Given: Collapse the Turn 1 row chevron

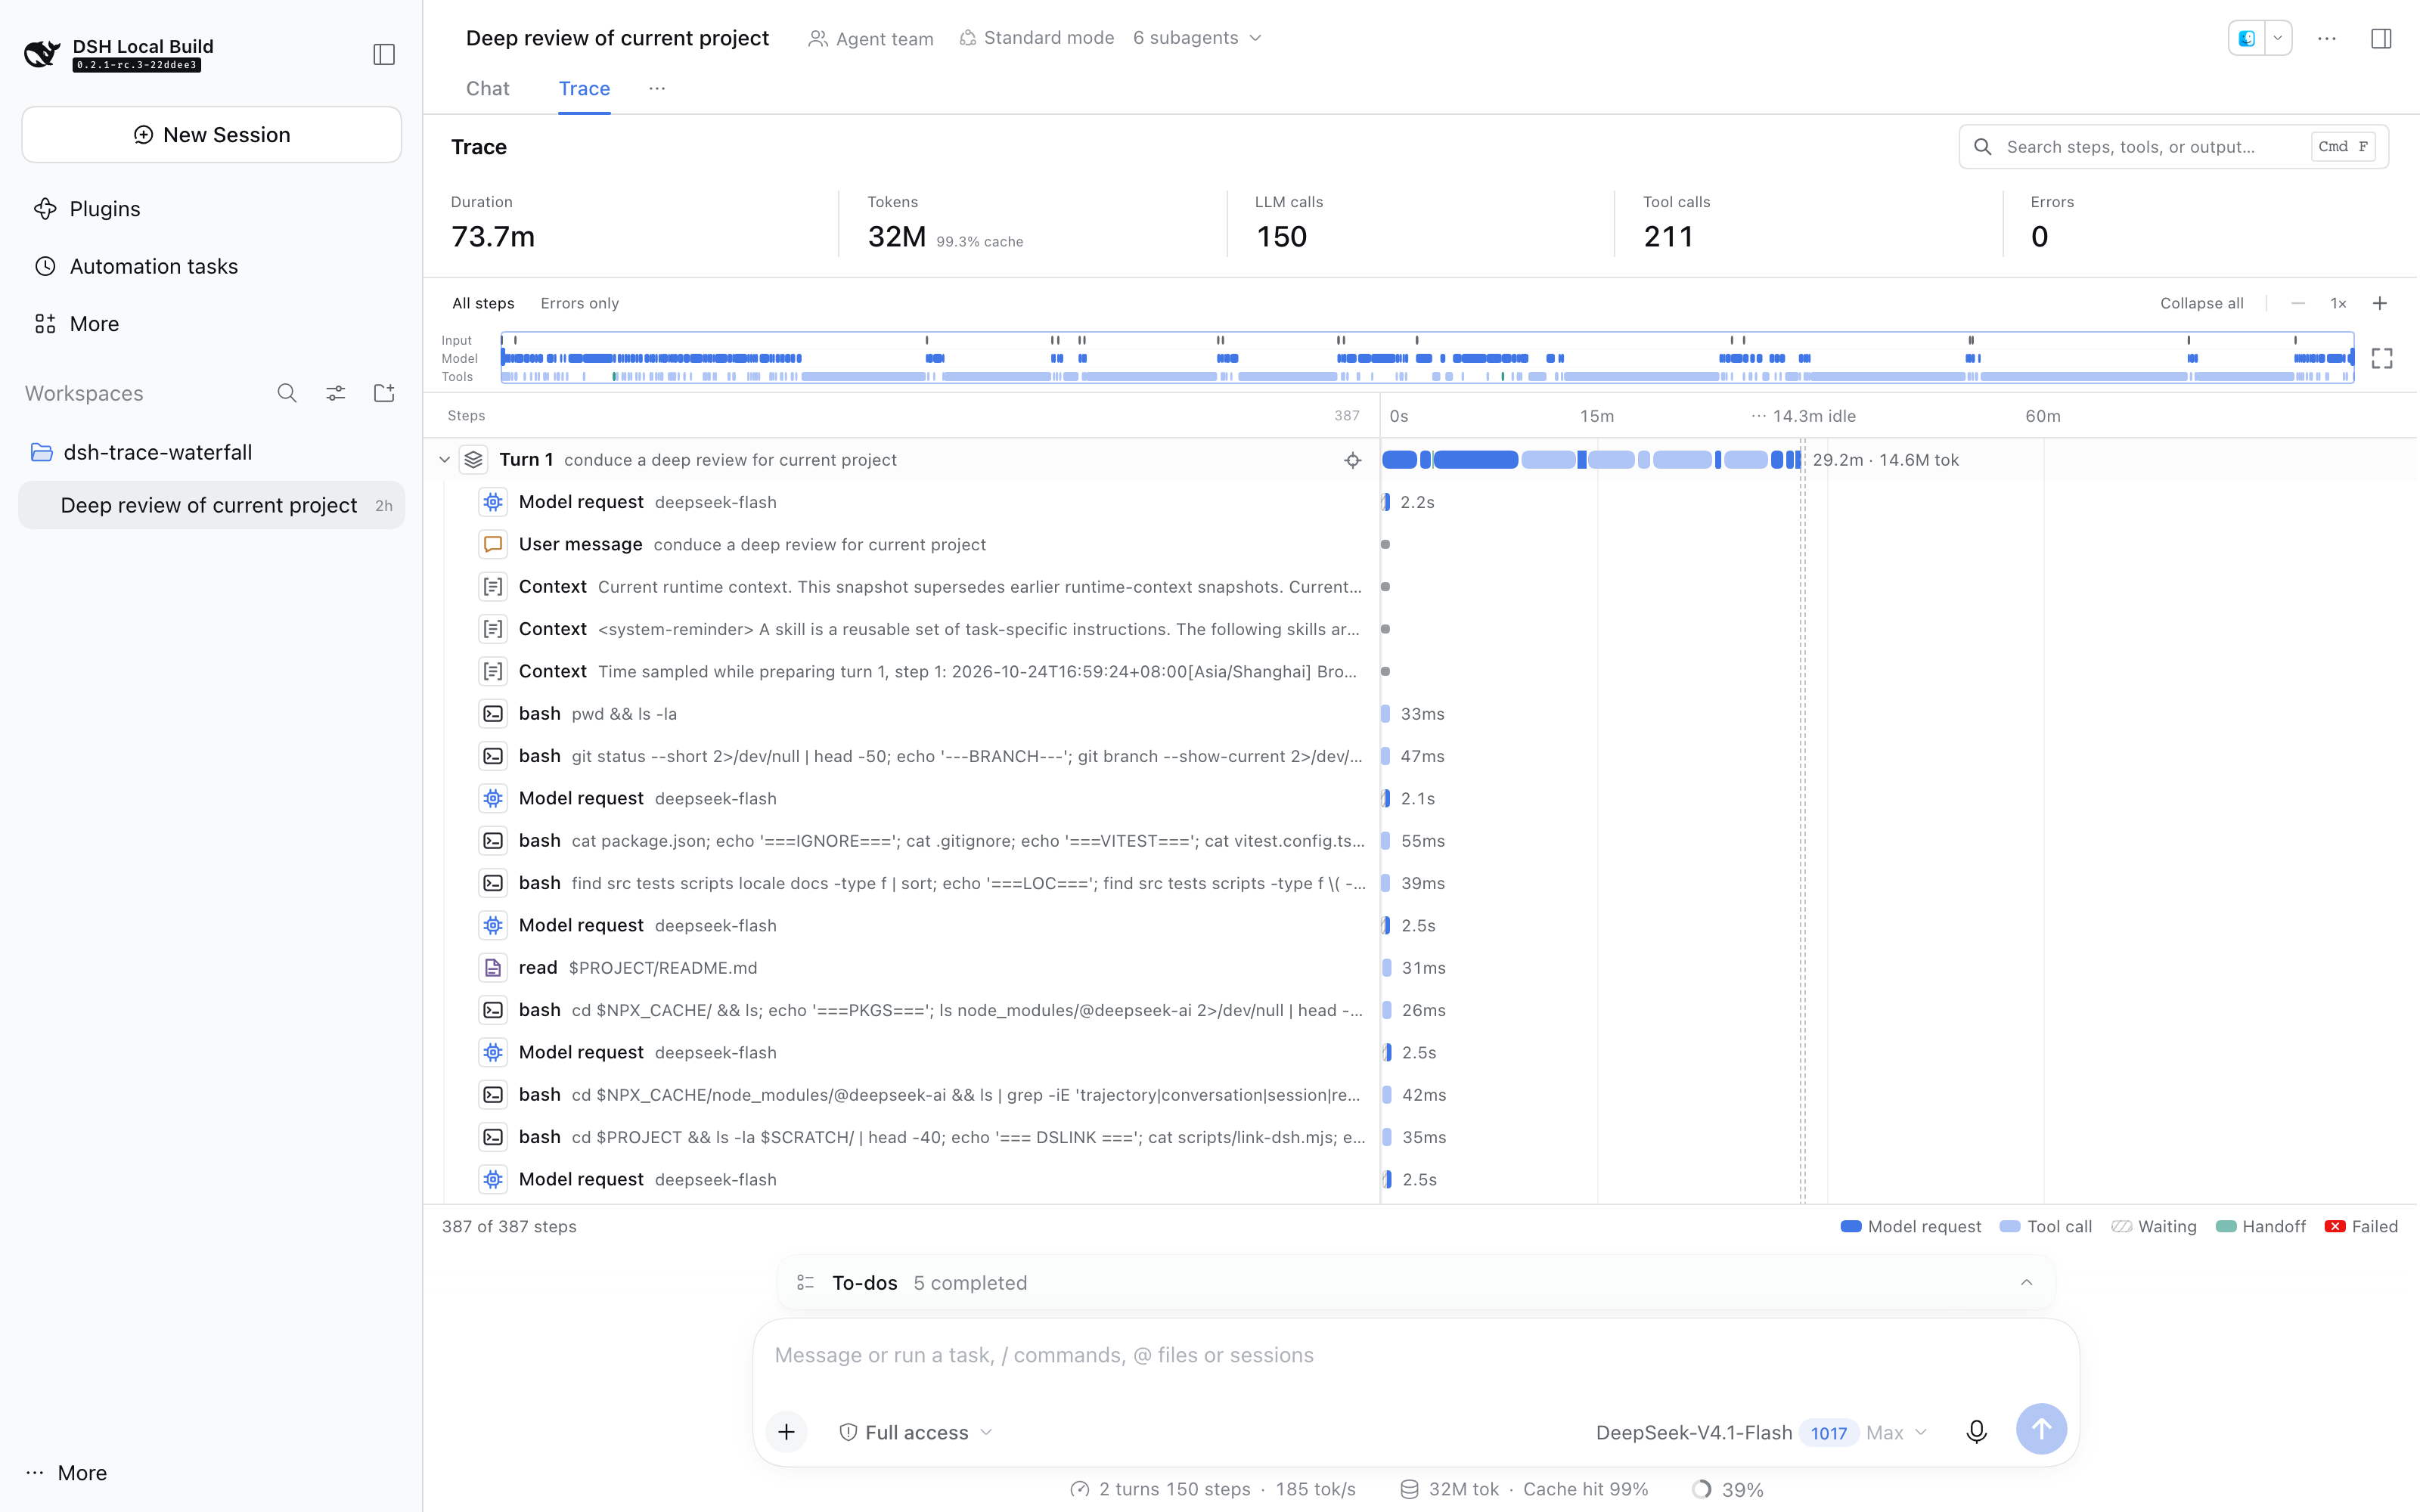Looking at the screenshot, I should [444, 460].
